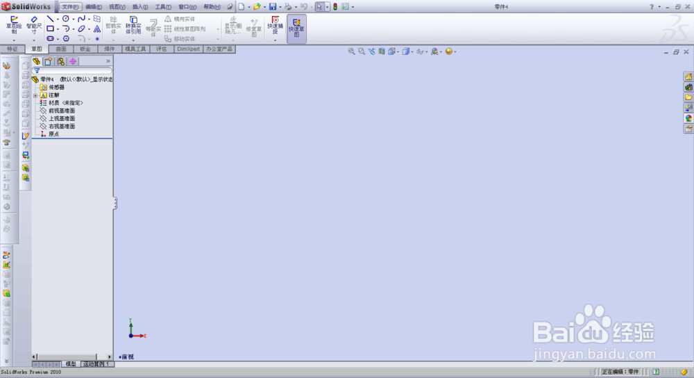Click the Open file icon
Viewport: 694px width, 378px height.
[x=257, y=7]
